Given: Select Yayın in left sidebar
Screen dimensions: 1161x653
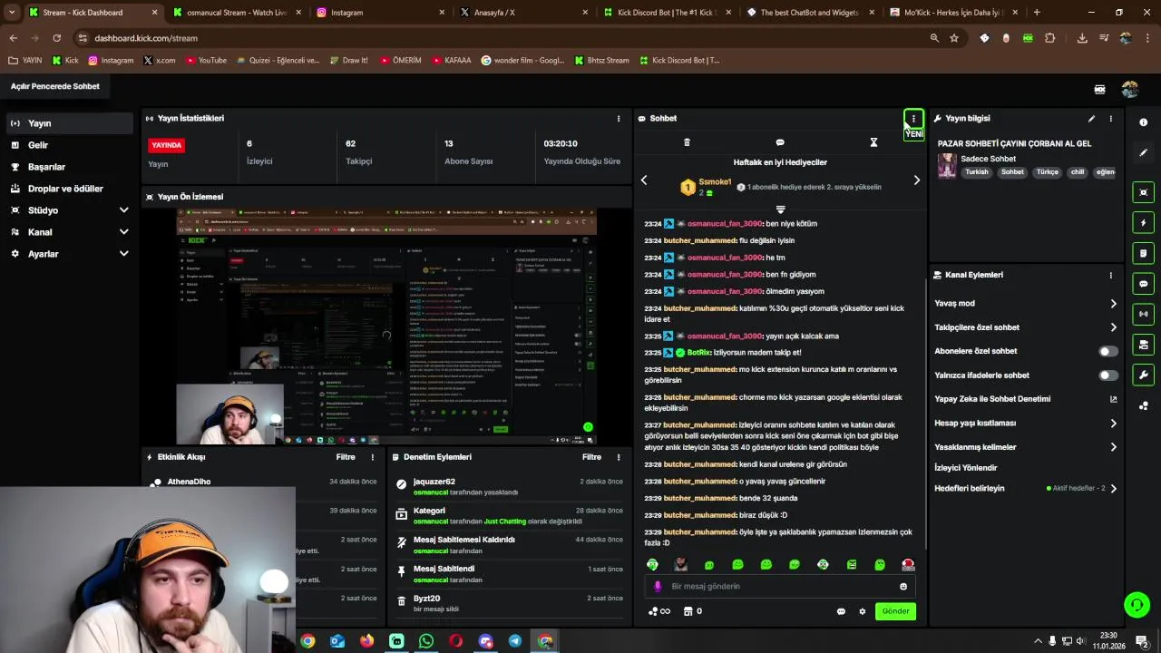Looking at the screenshot, I should pyautogui.click(x=70, y=123).
